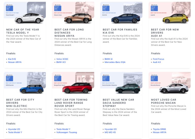The height and width of the screenshot is (139, 195).
Task: Select the blue Kia EV6 car image
Action: [126, 18]
